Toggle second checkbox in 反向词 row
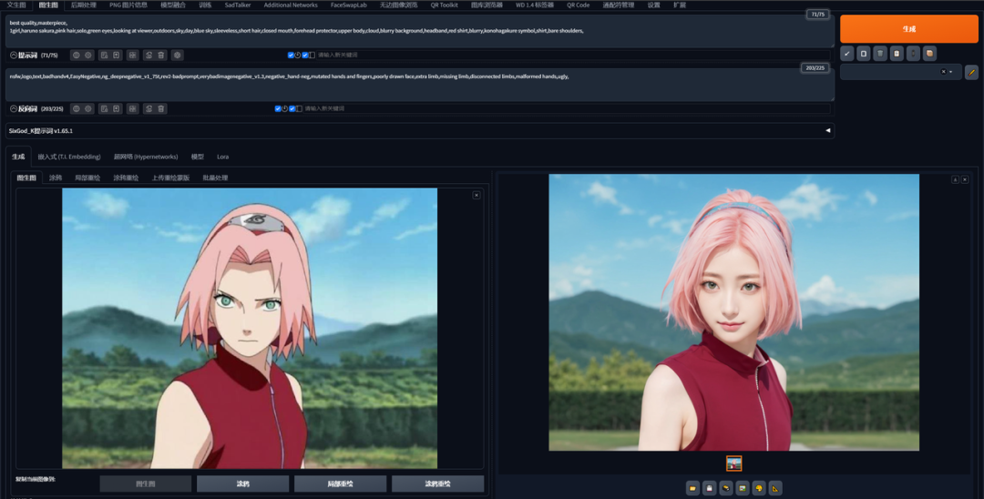Image resolution: width=984 pixels, height=499 pixels. (x=292, y=108)
